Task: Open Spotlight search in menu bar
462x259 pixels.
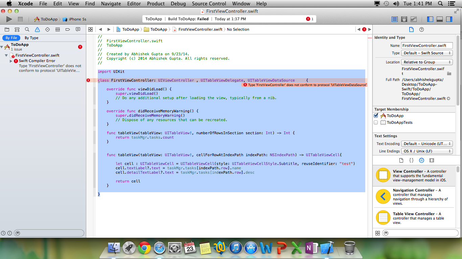Action: 440,4
